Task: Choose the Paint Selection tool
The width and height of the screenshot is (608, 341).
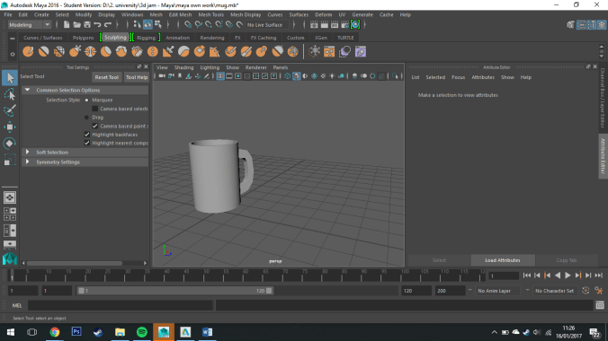Action: click(x=10, y=110)
